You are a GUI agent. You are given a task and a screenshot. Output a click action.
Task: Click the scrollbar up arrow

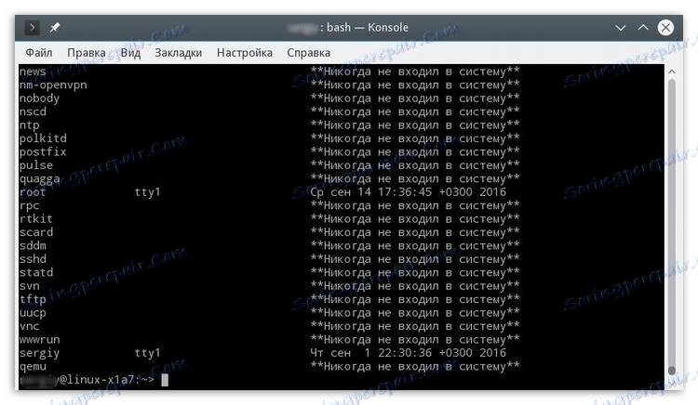pos(672,72)
